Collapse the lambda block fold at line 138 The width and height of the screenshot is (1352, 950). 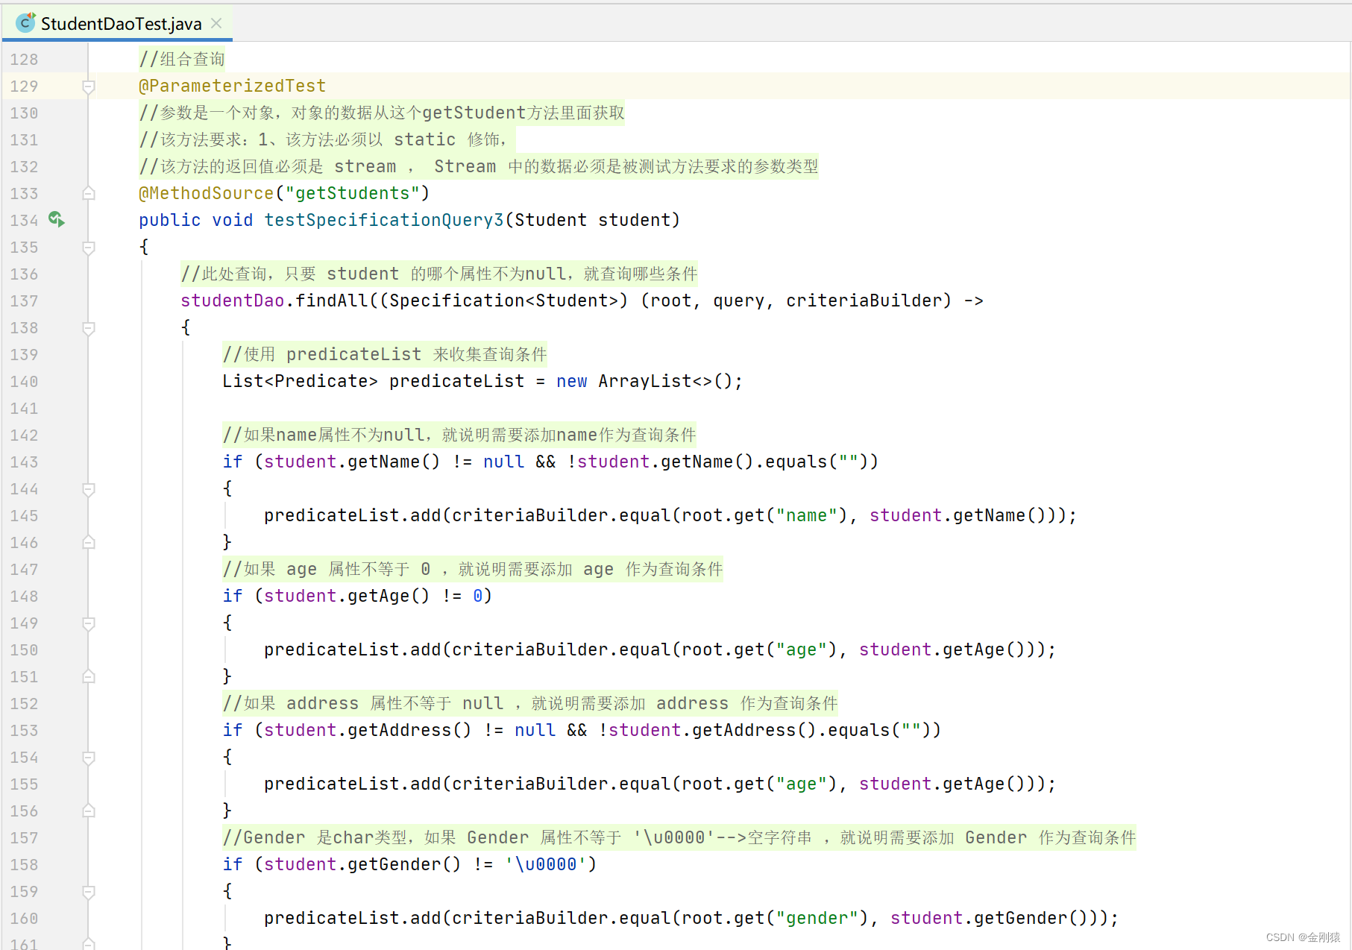click(x=88, y=328)
